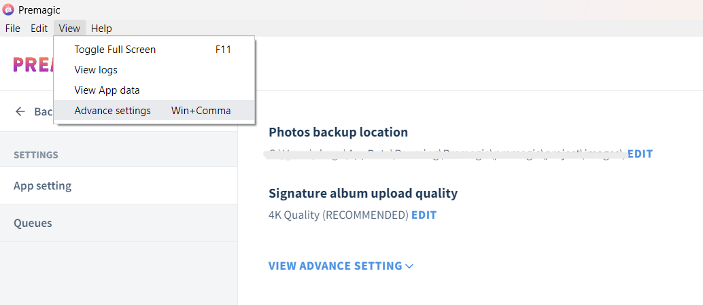Click the VIEW ADVANCE SETTING link text
The width and height of the screenshot is (703, 305).
[x=335, y=266]
